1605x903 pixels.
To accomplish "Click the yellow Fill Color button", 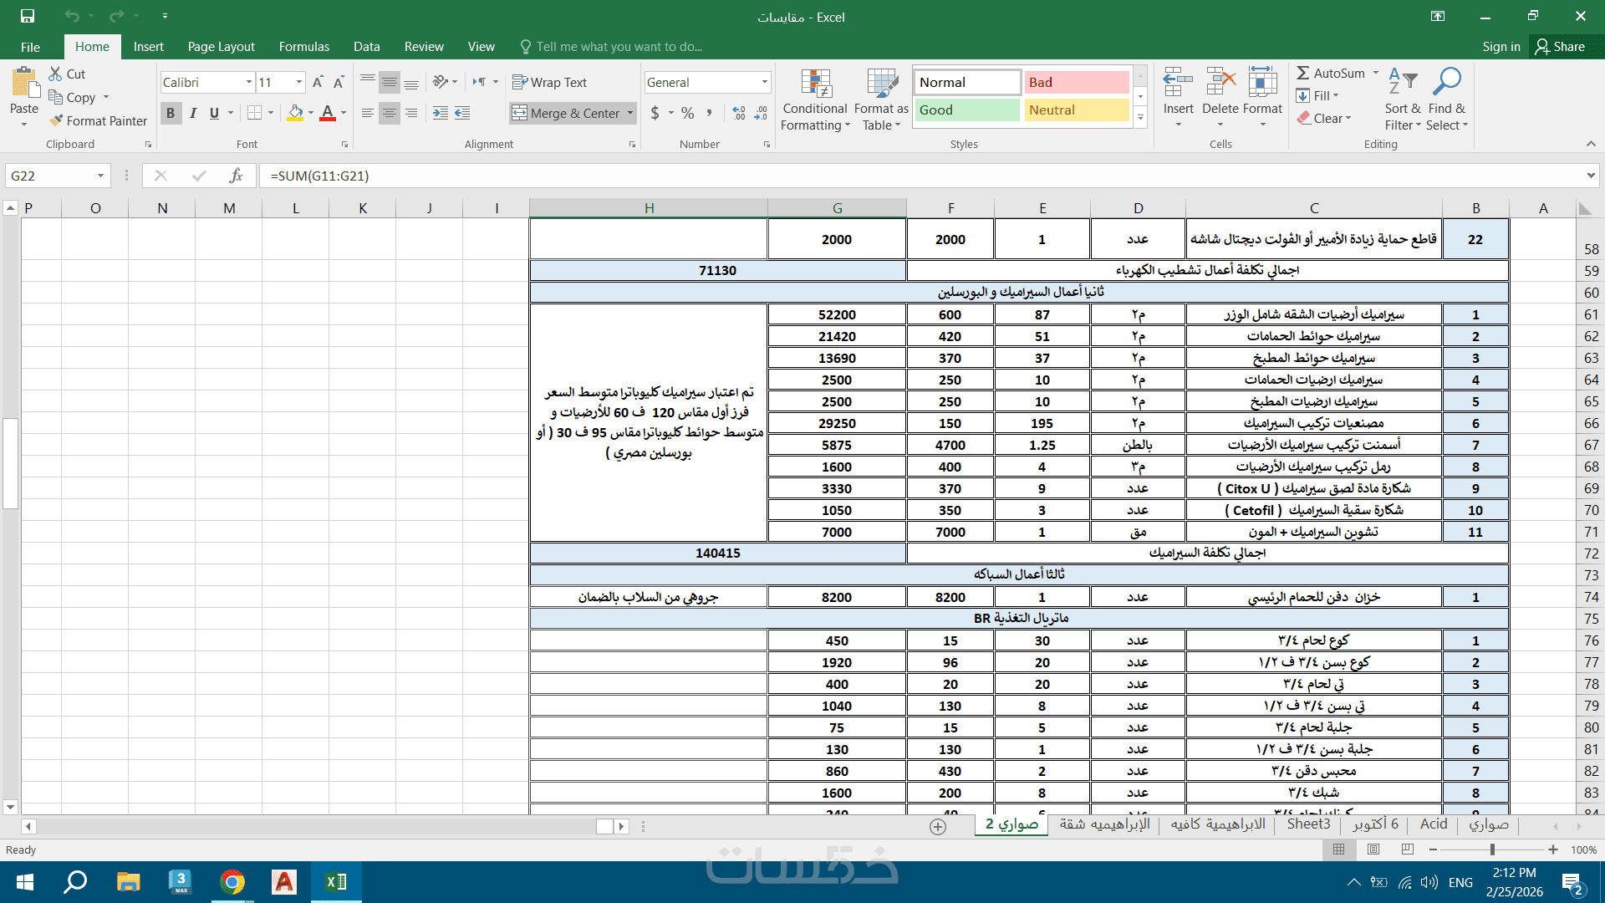I will pyautogui.click(x=295, y=113).
